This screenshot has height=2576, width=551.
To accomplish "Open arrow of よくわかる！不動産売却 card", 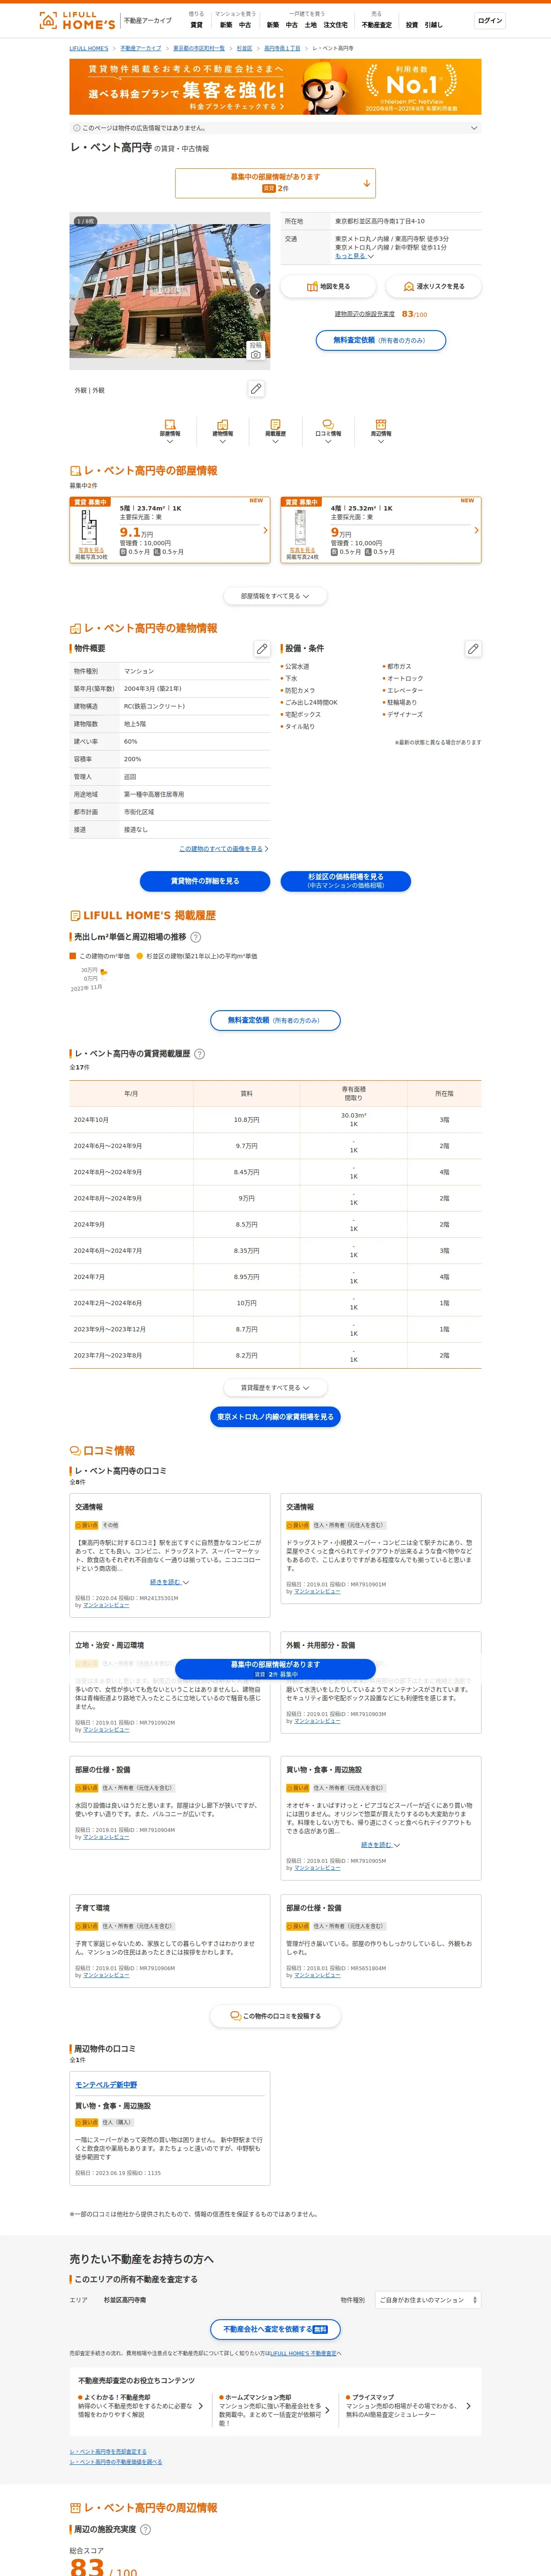I will (x=201, y=2406).
